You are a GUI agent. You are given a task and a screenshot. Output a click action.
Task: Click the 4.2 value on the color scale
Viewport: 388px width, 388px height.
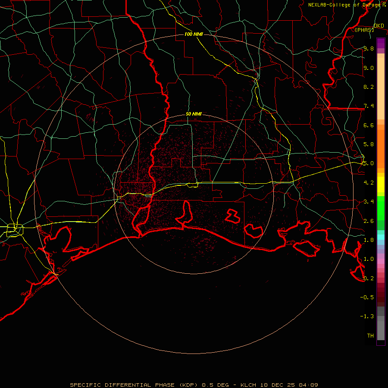(369, 182)
